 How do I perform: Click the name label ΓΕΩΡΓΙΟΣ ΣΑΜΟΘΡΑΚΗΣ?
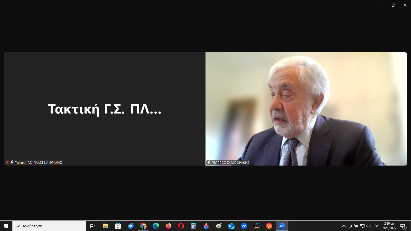pyautogui.click(x=230, y=162)
